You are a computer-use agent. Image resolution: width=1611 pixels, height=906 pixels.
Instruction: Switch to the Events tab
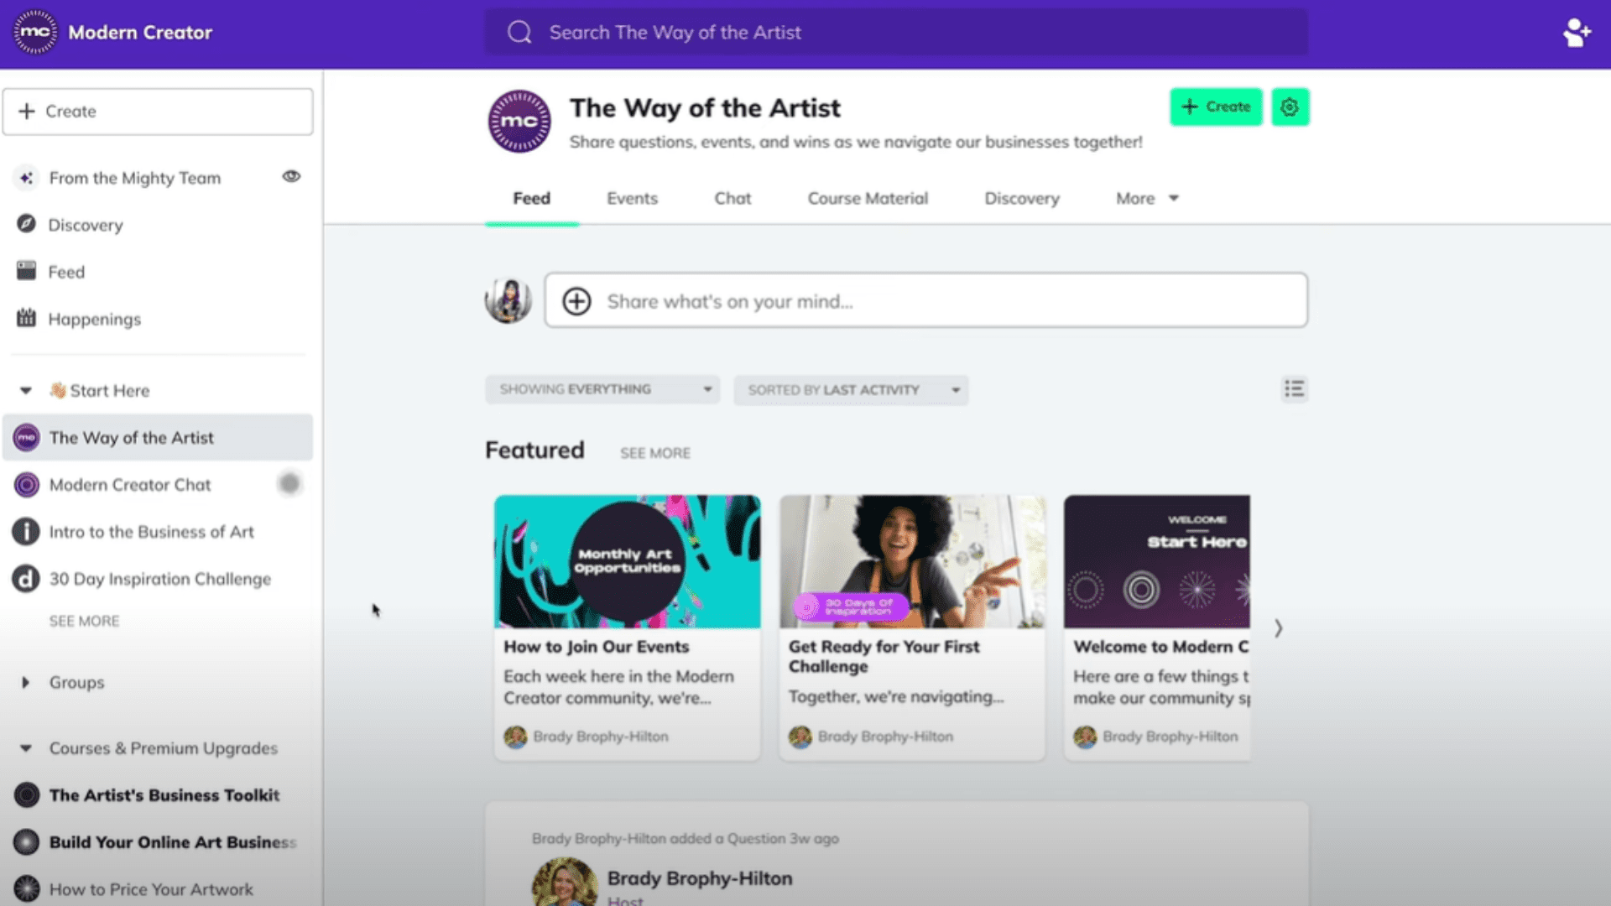(632, 198)
